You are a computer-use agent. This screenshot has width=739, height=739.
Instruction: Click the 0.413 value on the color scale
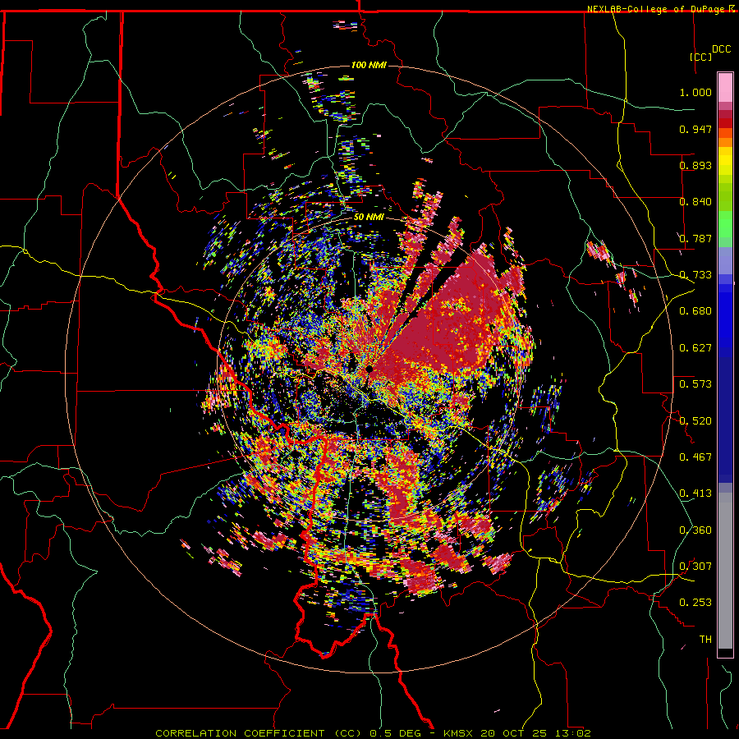coord(695,493)
